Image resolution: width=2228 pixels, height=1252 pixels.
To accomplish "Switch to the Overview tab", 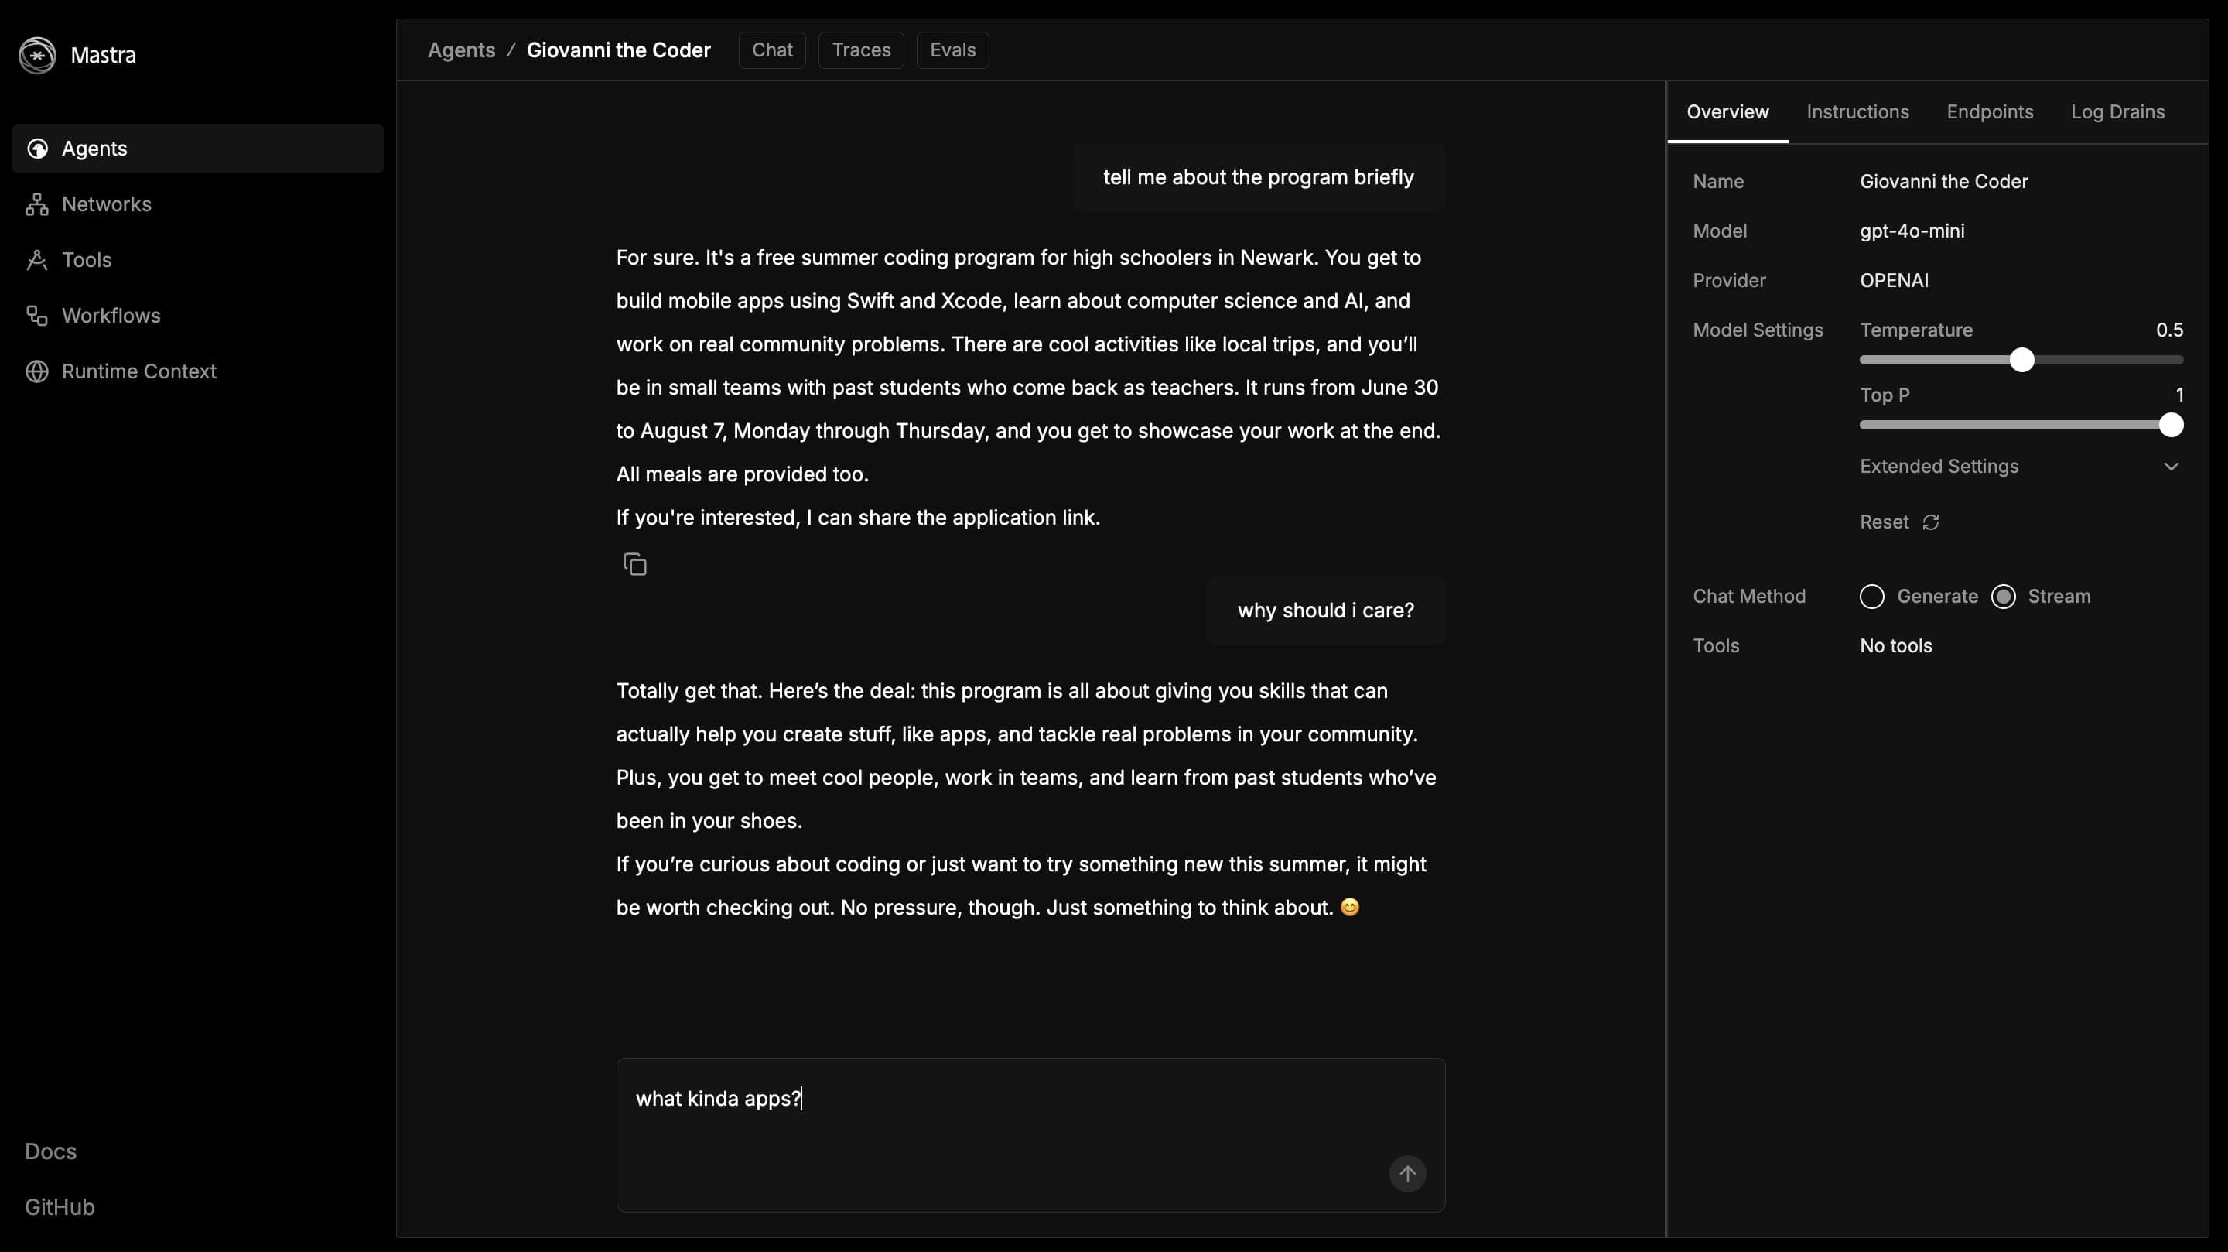I will click(x=1727, y=111).
